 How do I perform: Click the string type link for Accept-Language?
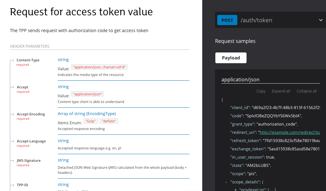pos(63,140)
